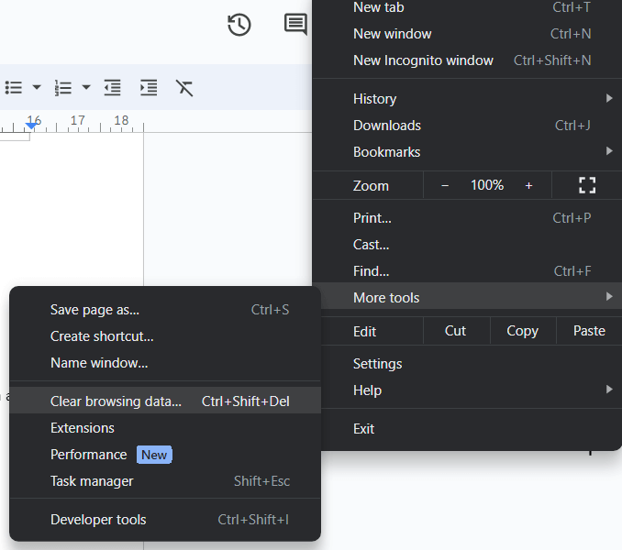Click the 100% zoom value
Image resolution: width=622 pixels, height=550 pixels.
pos(487,185)
